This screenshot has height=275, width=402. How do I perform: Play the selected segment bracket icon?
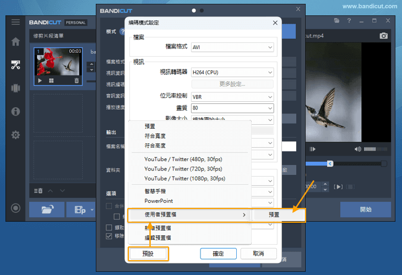(x=338, y=186)
